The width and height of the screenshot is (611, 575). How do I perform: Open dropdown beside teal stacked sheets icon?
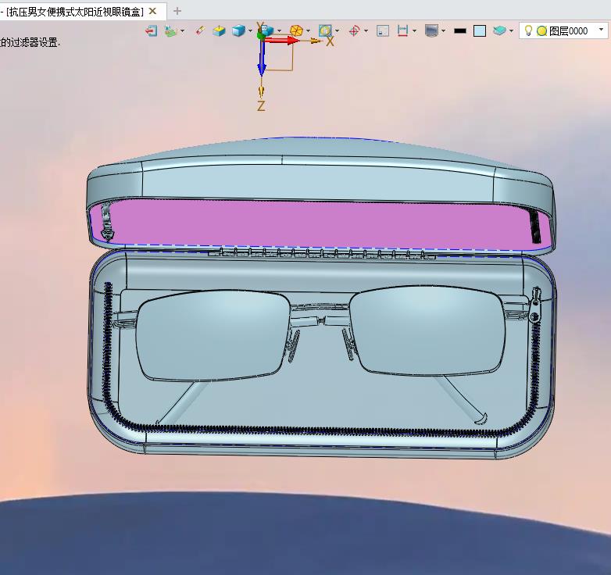pyautogui.click(x=511, y=30)
